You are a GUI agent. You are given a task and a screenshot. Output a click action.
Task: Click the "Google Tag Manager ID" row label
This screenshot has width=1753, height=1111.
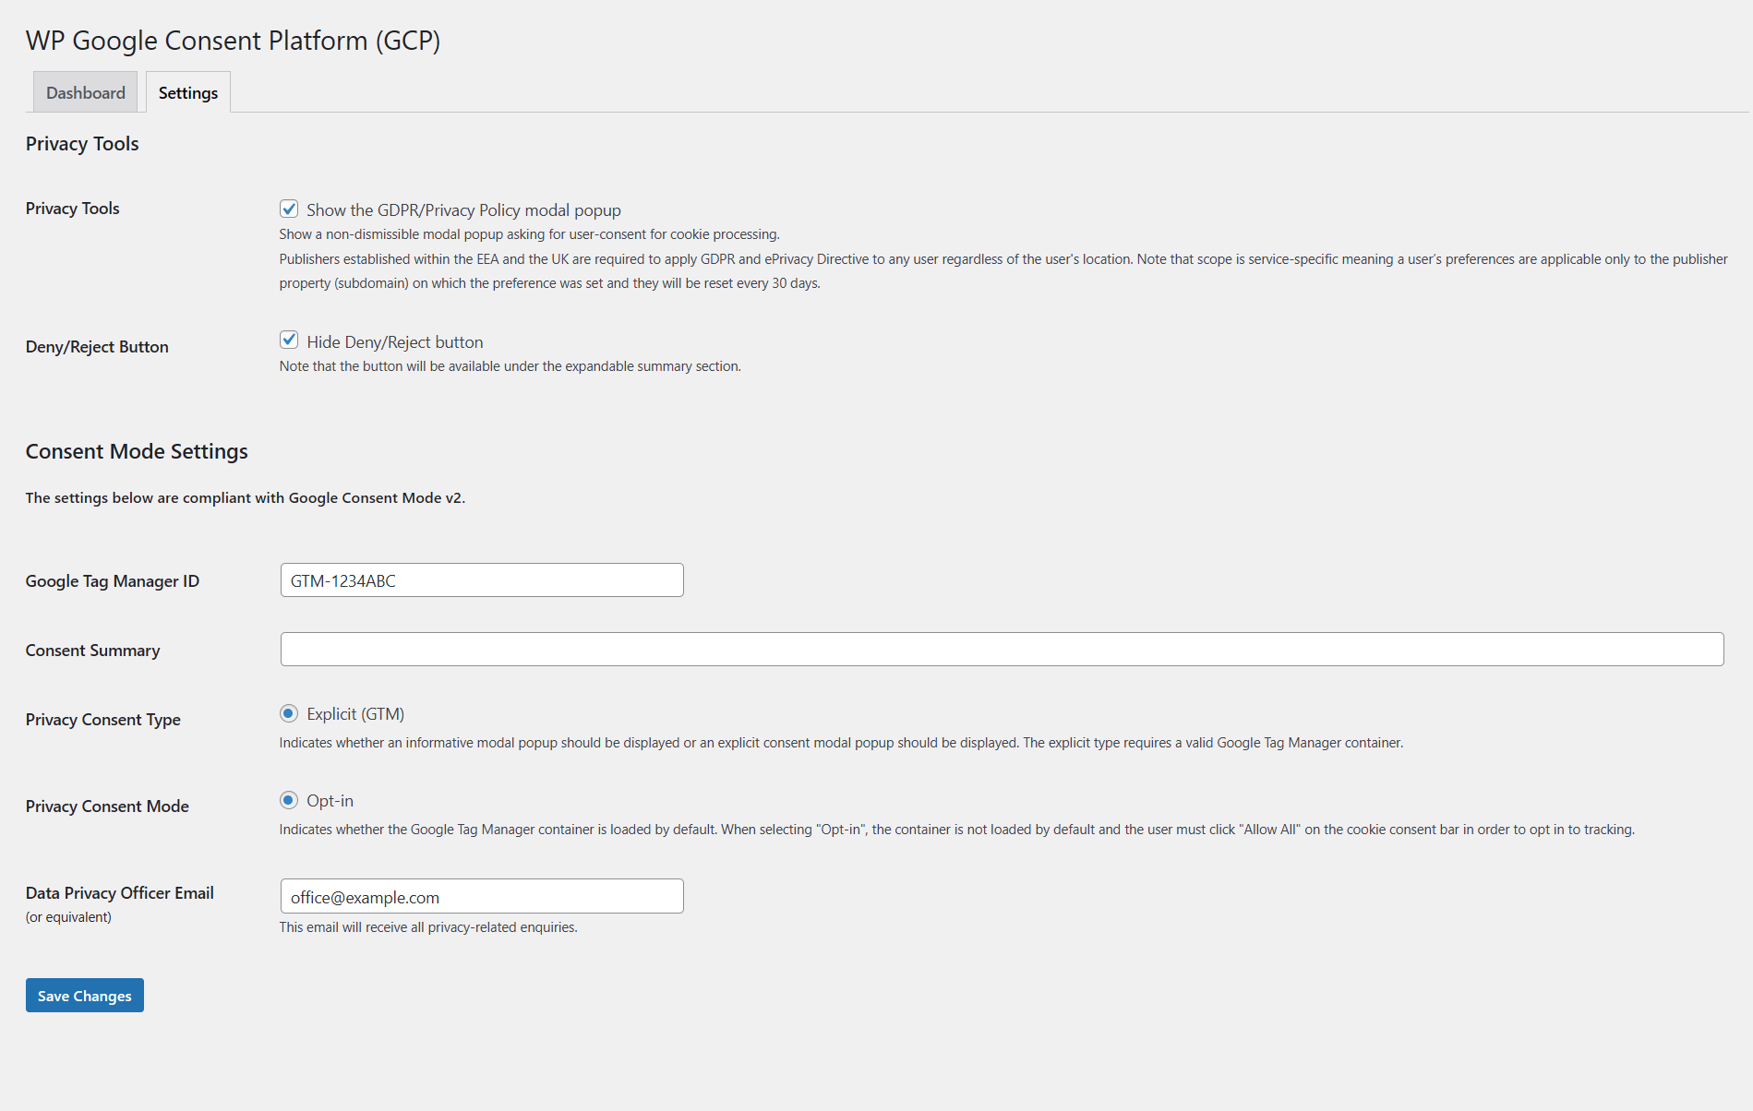pos(113,581)
